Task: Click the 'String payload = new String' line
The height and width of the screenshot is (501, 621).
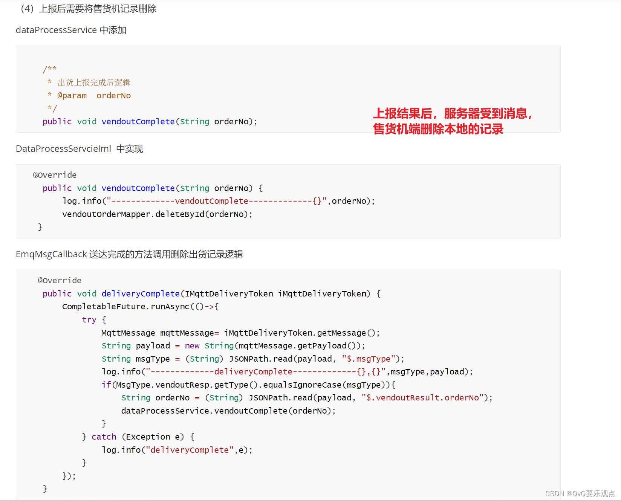Action: (x=233, y=346)
